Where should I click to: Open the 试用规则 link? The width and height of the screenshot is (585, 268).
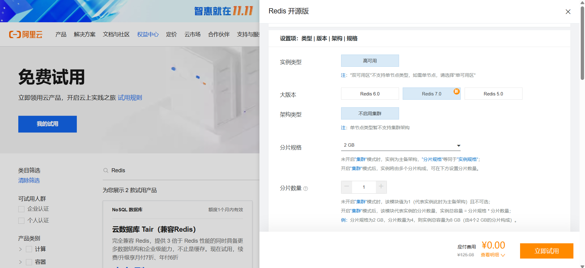pyautogui.click(x=130, y=98)
